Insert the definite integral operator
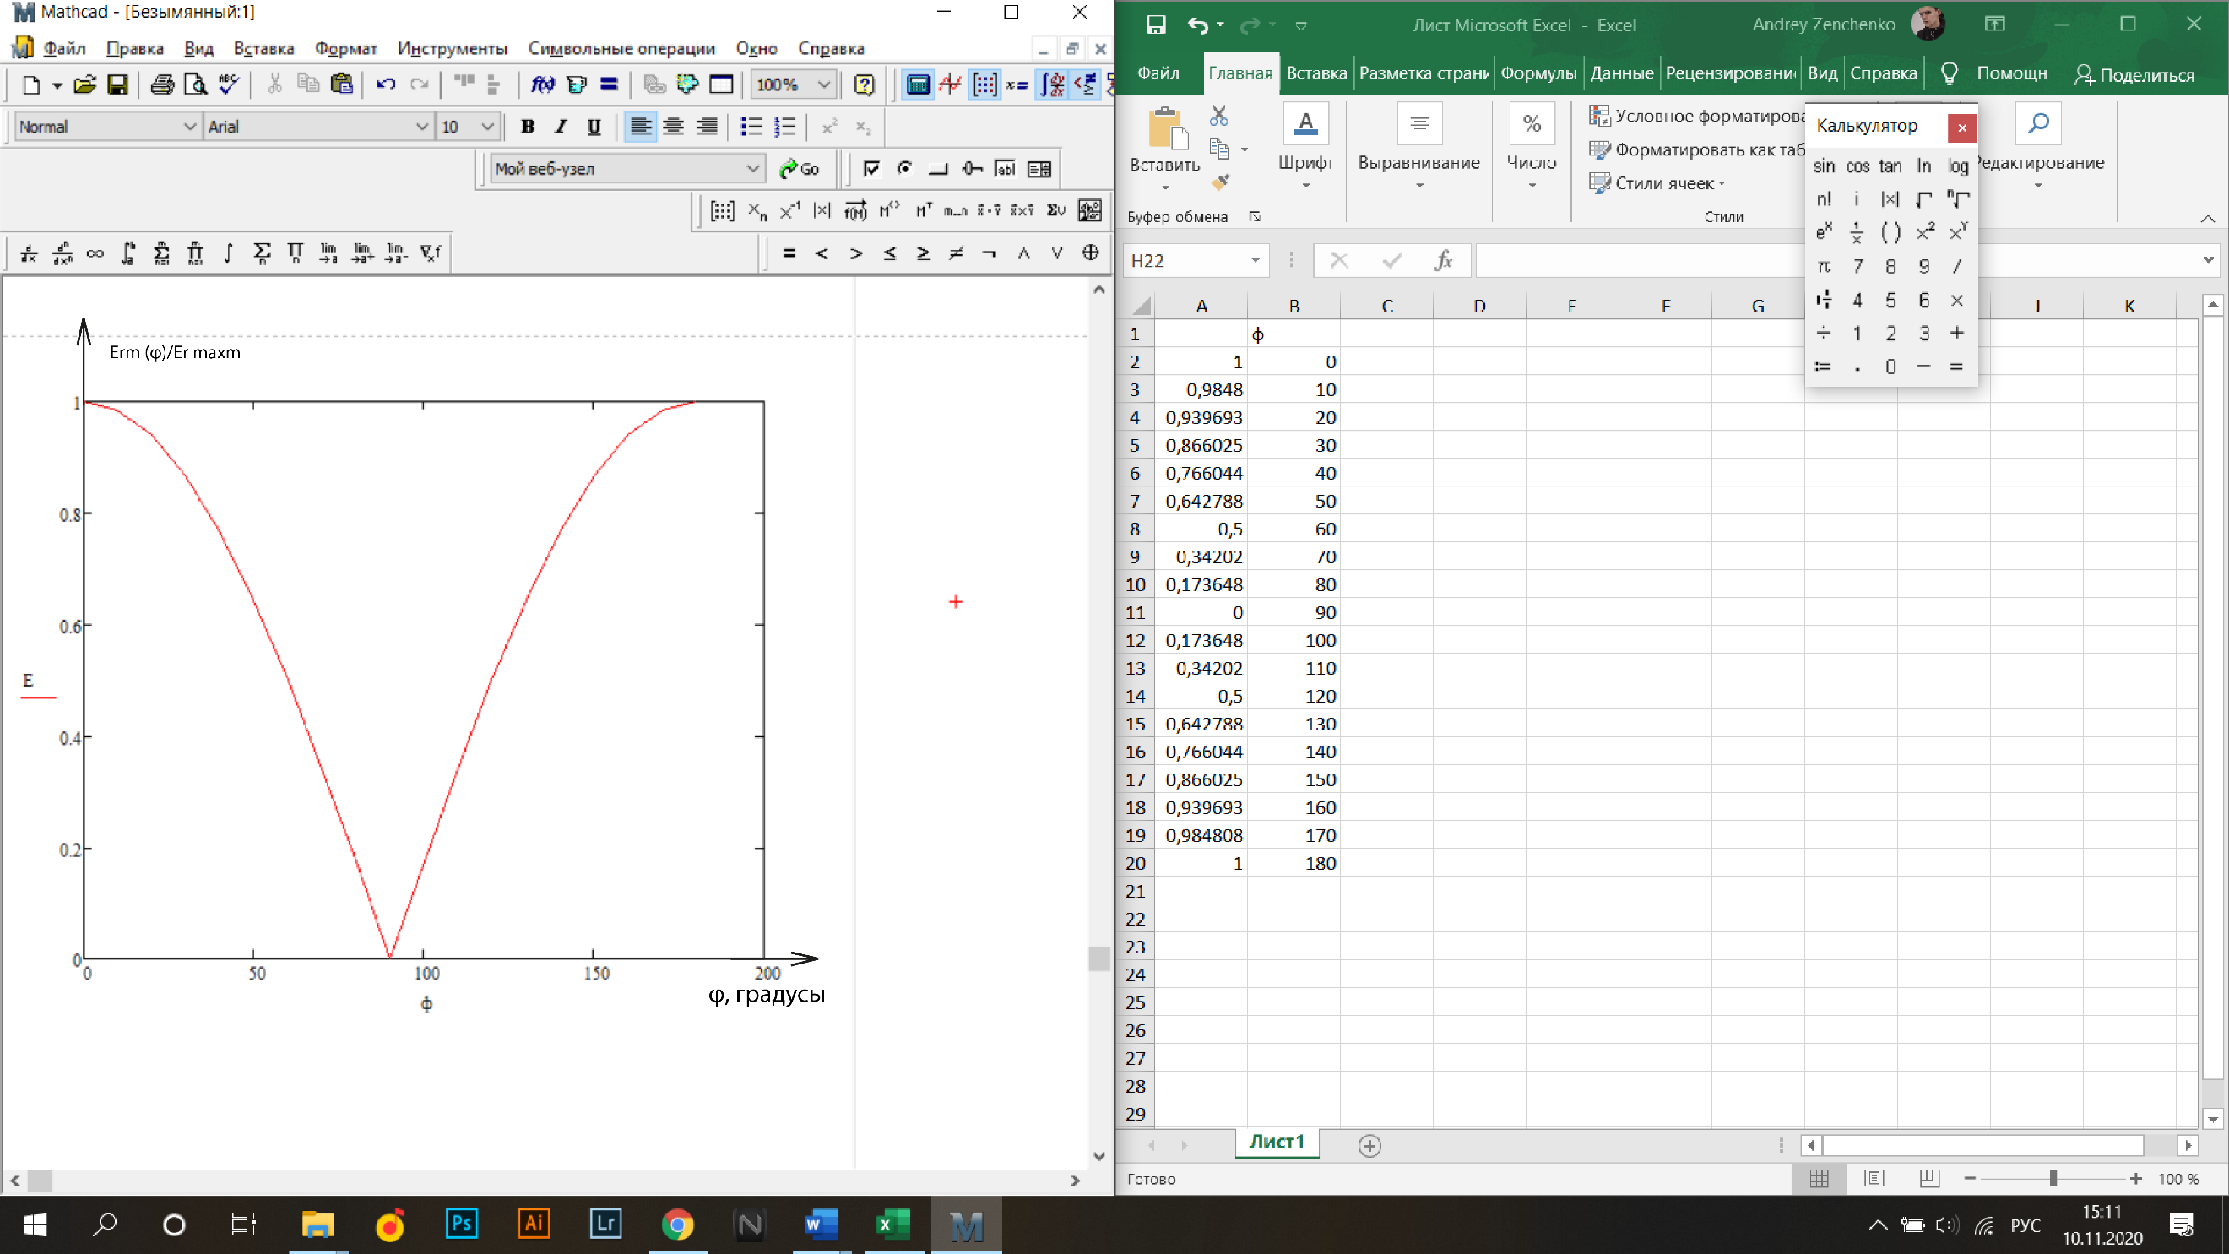This screenshot has width=2229, height=1254. [x=128, y=253]
